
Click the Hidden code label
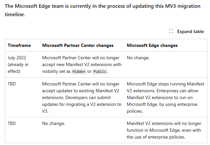point(79,72)
